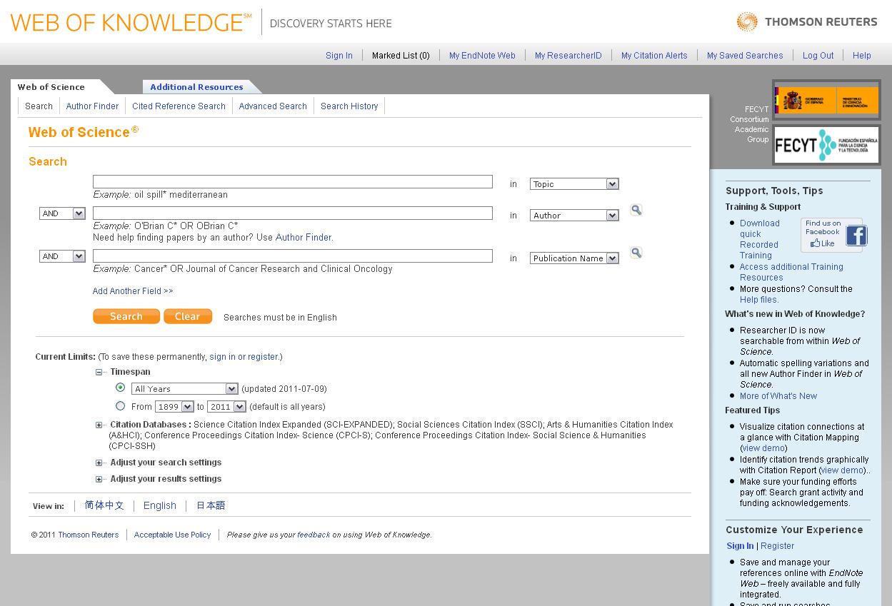892x606 pixels.
Task: Open My Saved Searches
Action: click(745, 56)
